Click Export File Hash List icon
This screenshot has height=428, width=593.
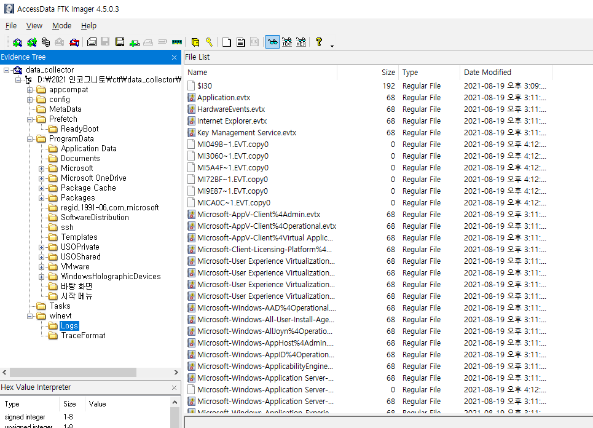pos(240,42)
